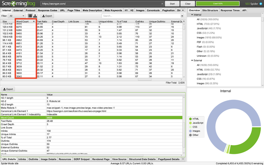The image size is (264, 165).
Task: Open the Twitter bird icon
Action: click(261, 4)
